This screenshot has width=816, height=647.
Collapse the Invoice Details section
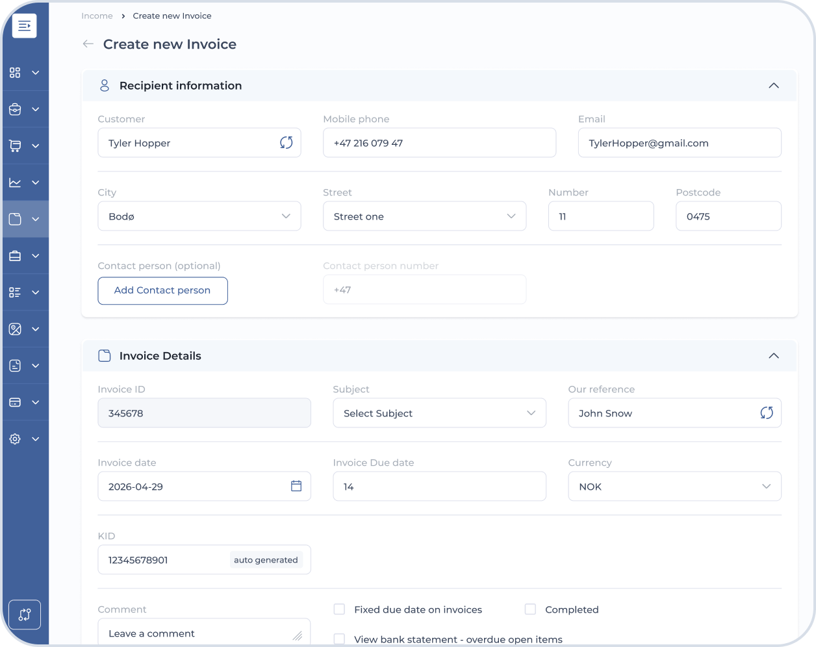coord(774,356)
